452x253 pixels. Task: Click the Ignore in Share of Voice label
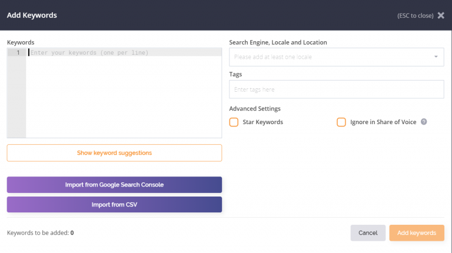click(x=383, y=122)
